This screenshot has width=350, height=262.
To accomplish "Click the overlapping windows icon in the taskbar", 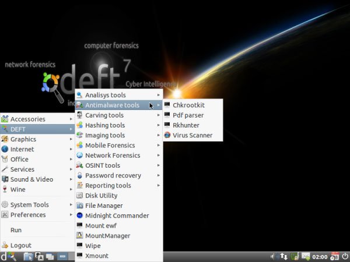I will pos(50,257).
